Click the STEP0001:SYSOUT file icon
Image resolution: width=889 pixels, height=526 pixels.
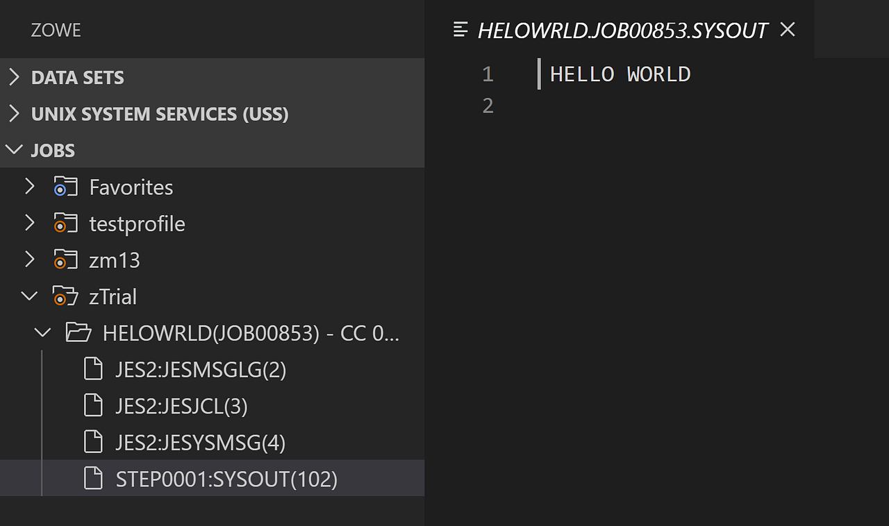[x=93, y=479]
